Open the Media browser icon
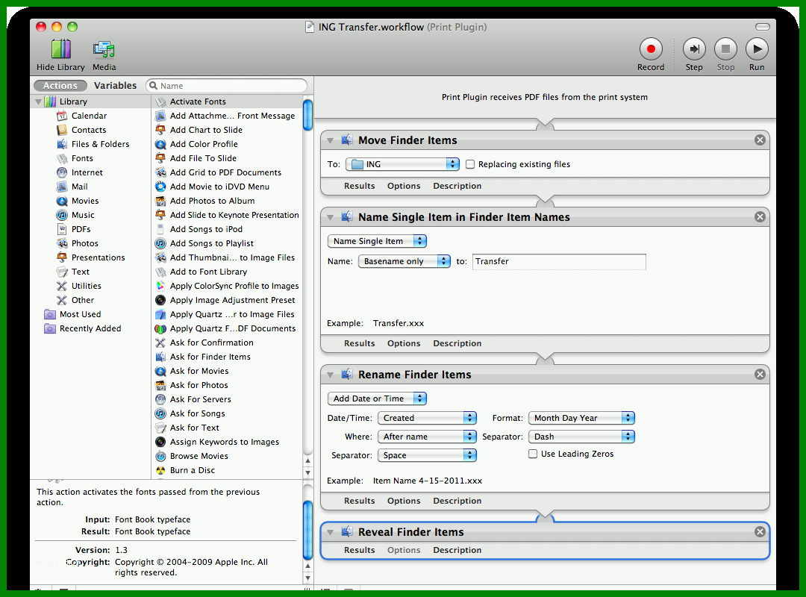Viewport: 806px width, 597px height. [104, 49]
